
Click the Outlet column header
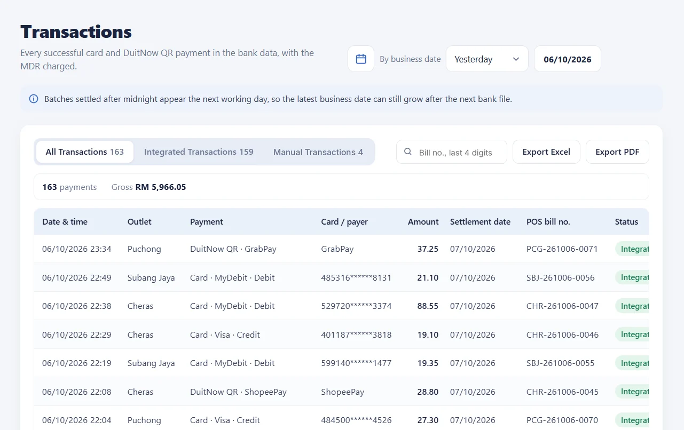click(x=139, y=222)
